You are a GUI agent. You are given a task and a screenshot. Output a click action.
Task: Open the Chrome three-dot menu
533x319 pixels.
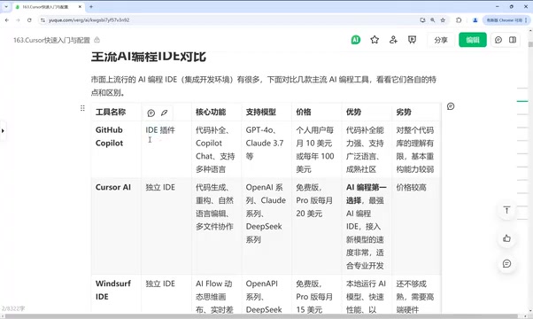(x=526, y=20)
